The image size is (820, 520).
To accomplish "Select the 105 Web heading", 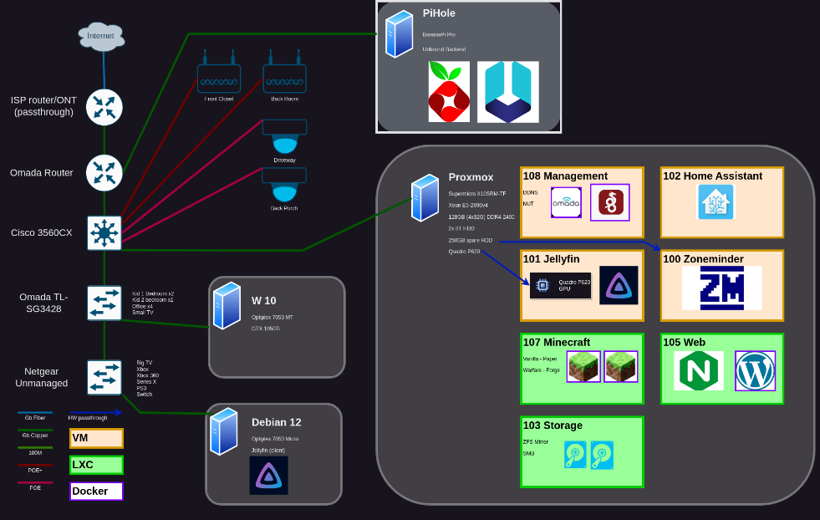I will tap(684, 343).
